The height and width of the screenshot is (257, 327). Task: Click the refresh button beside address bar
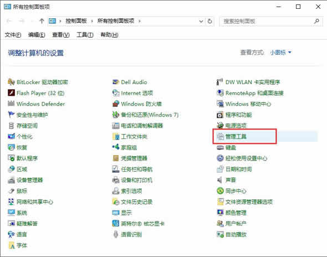210,21
